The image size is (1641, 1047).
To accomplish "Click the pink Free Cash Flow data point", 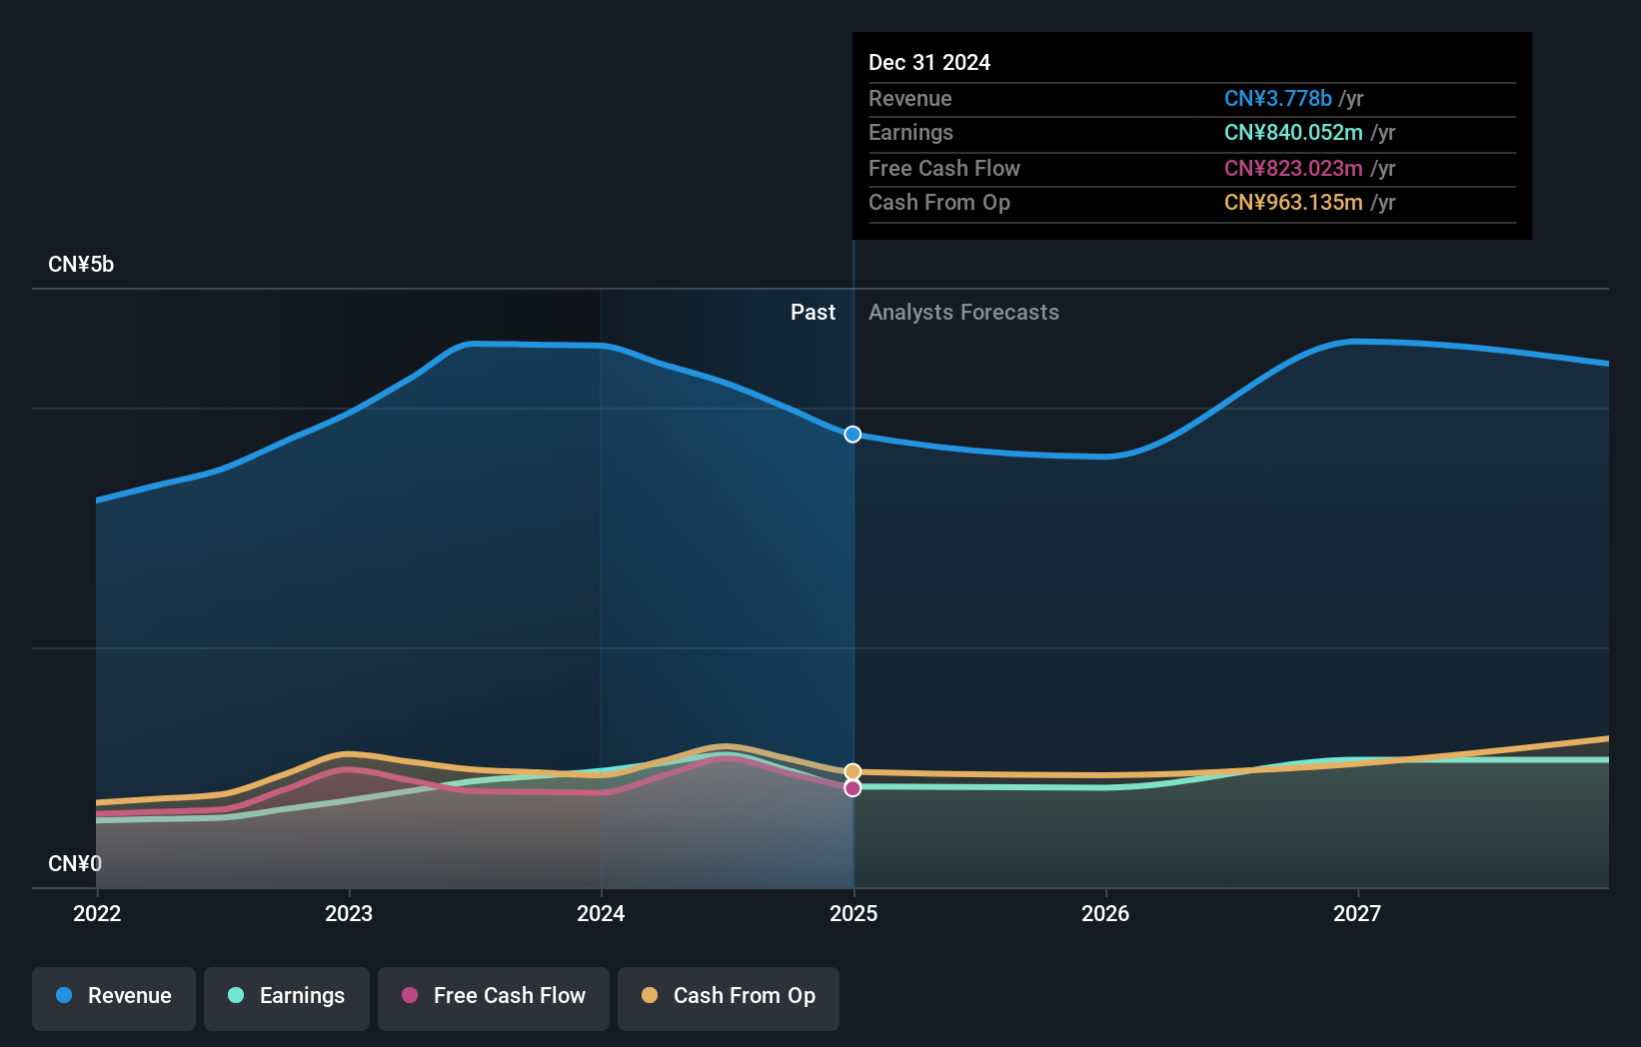I will tap(852, 788).
